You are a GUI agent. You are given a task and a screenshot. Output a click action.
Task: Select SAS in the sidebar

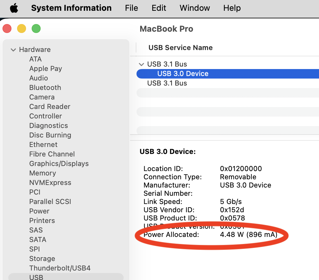[x=36, y=230]
